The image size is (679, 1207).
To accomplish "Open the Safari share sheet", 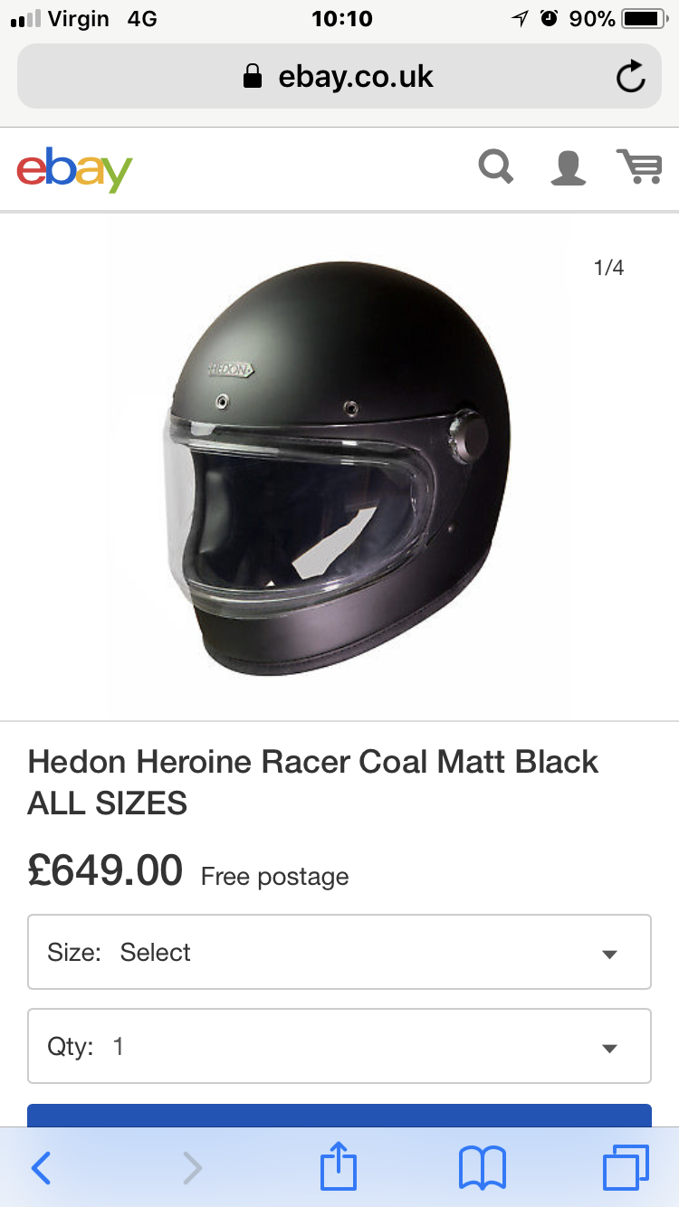I will [x=339, y=1166].
